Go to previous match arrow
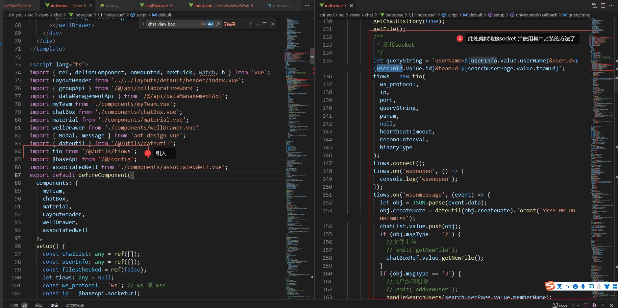Screen dimensions: 618x308 point(250,24)
